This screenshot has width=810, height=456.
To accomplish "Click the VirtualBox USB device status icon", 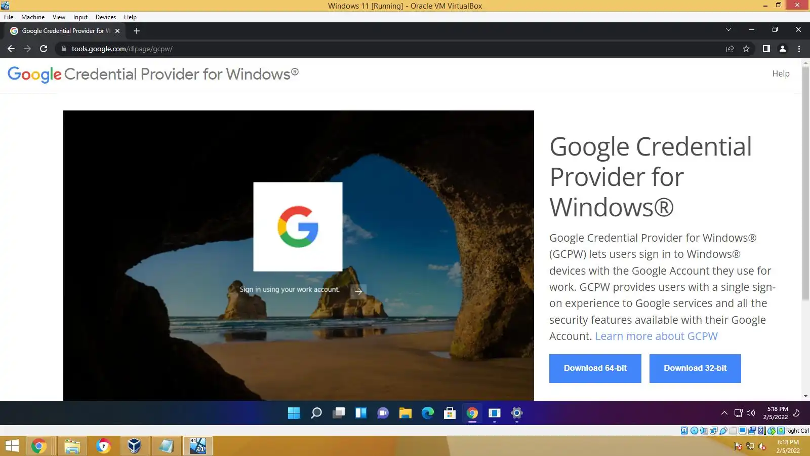I will tap(723, 431).
